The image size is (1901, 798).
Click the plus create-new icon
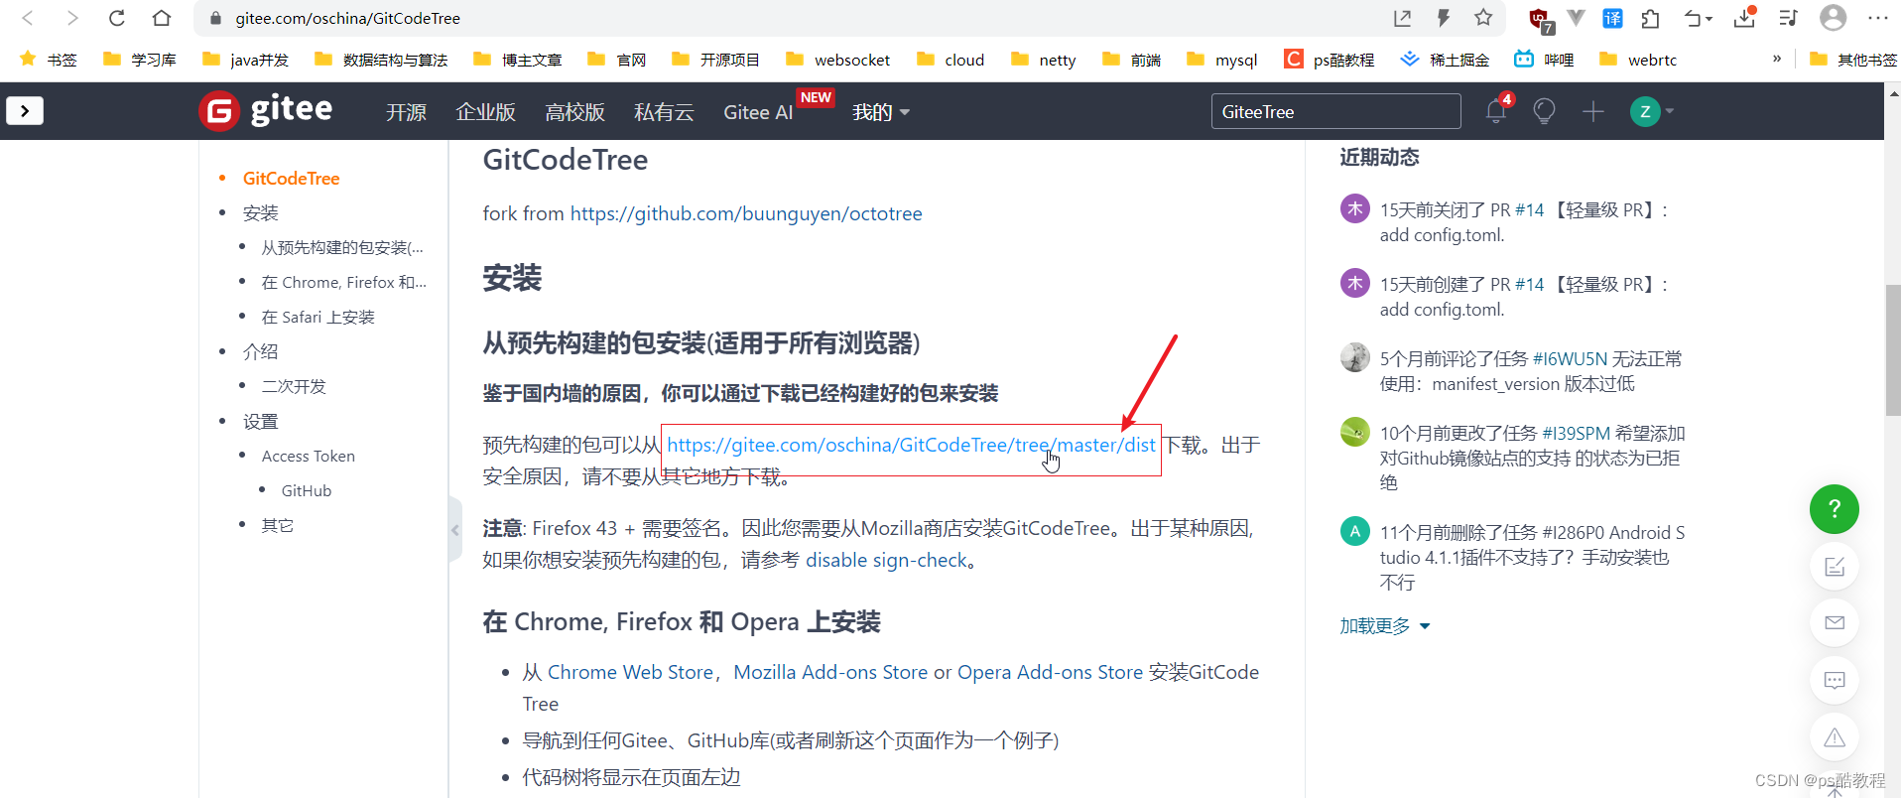[1592, 111]
